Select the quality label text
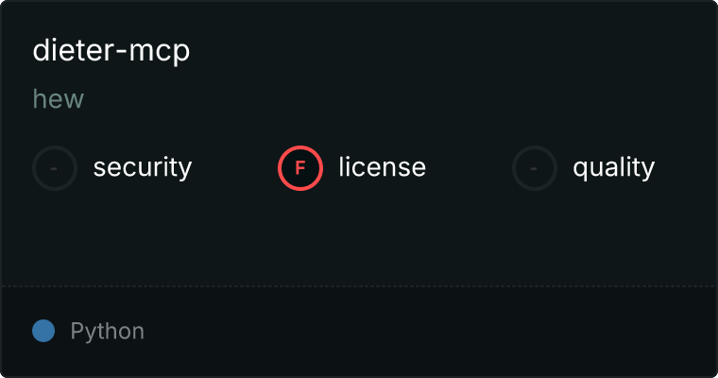718x378 pixels. (613, 167)
